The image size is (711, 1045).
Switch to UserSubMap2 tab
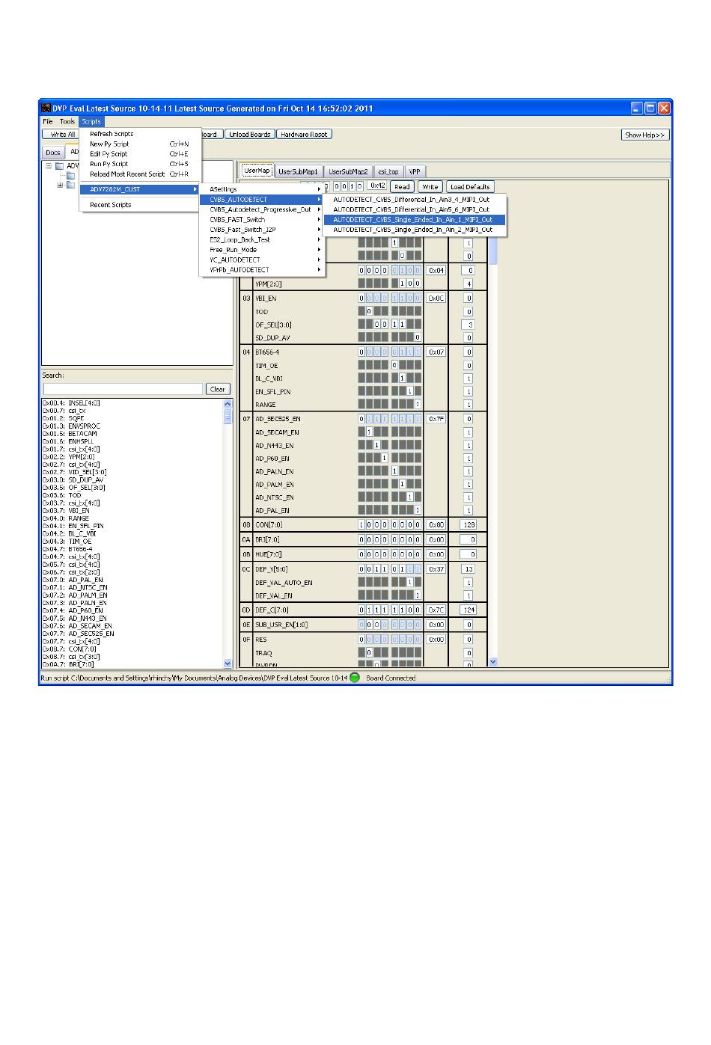click(x=349, y=171)
